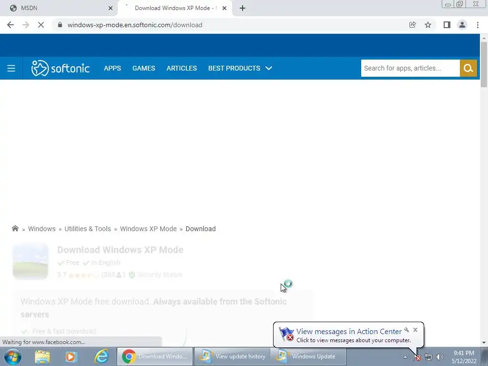Click the Download Windows XP Mode heading
Image resolution: width=488 pixels, height=366 pixels.
click(120, 250)
